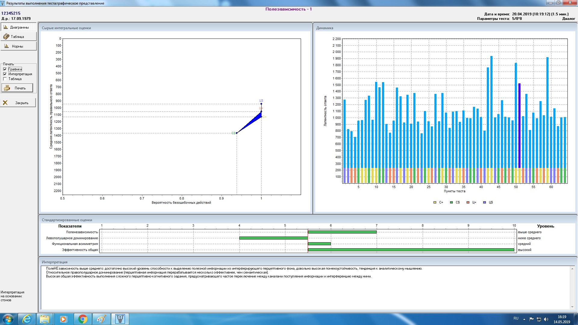The image size is (578, 325).
Task: Click the RU language indicator
Action: (x=516, y=318)
